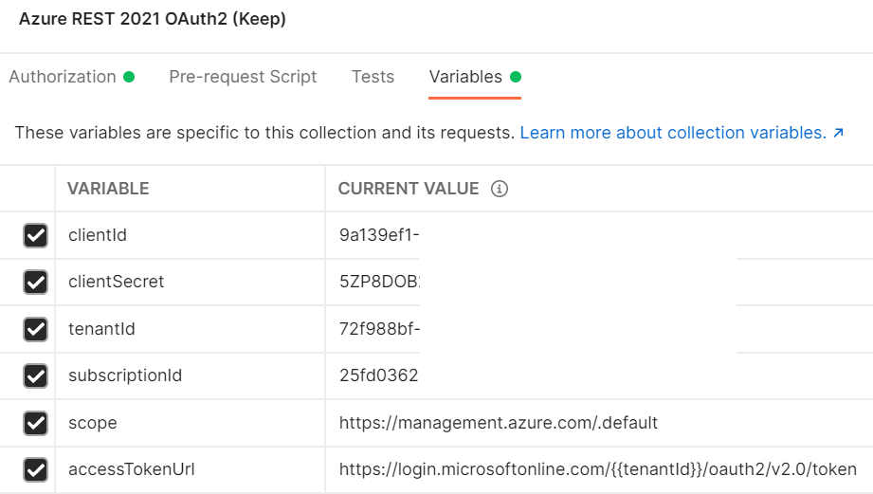Viewport: 873px width, 494px height.
Task: Disable the scope variable checkbox
Action: (x=36, y=423)
